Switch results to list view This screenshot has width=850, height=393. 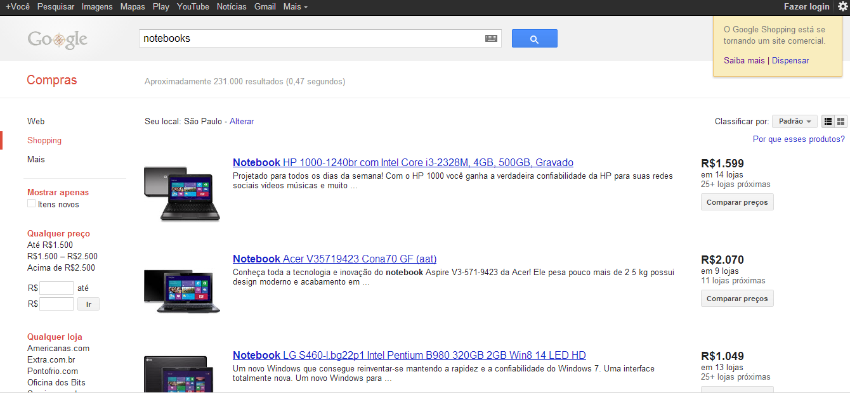point(828,121)
